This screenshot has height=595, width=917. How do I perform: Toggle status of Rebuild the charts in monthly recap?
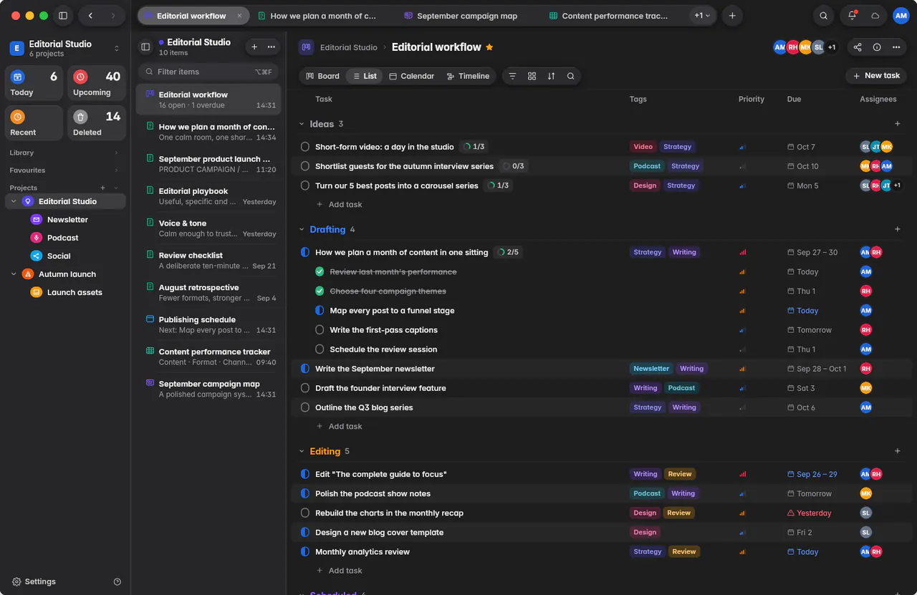(305, 513)
